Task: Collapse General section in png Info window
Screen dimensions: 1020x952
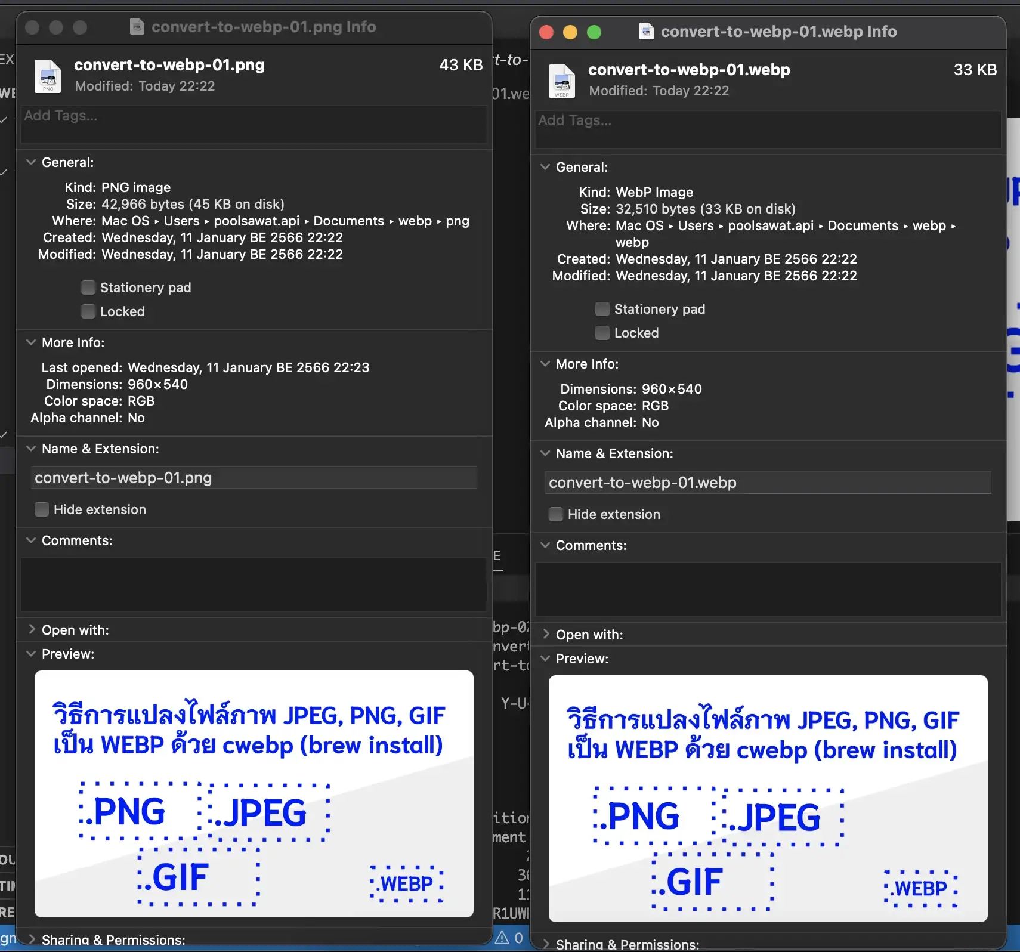Action: click(31, 162)
